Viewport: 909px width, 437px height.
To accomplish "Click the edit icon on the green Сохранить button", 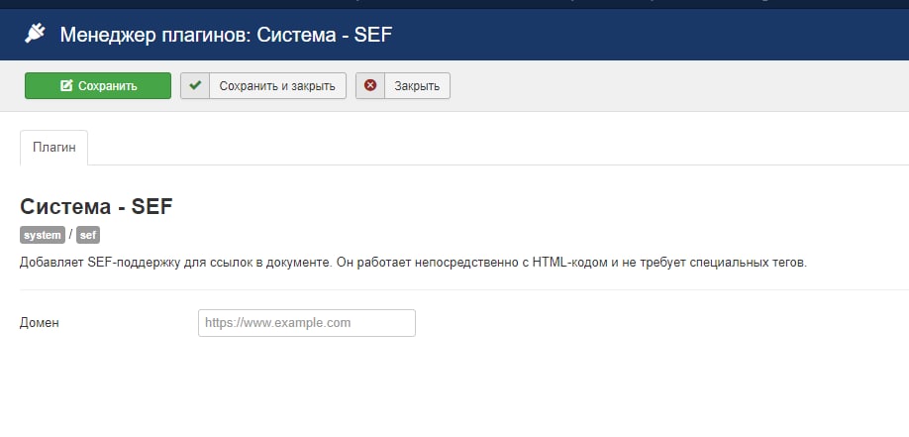I will tap(66, 86).
